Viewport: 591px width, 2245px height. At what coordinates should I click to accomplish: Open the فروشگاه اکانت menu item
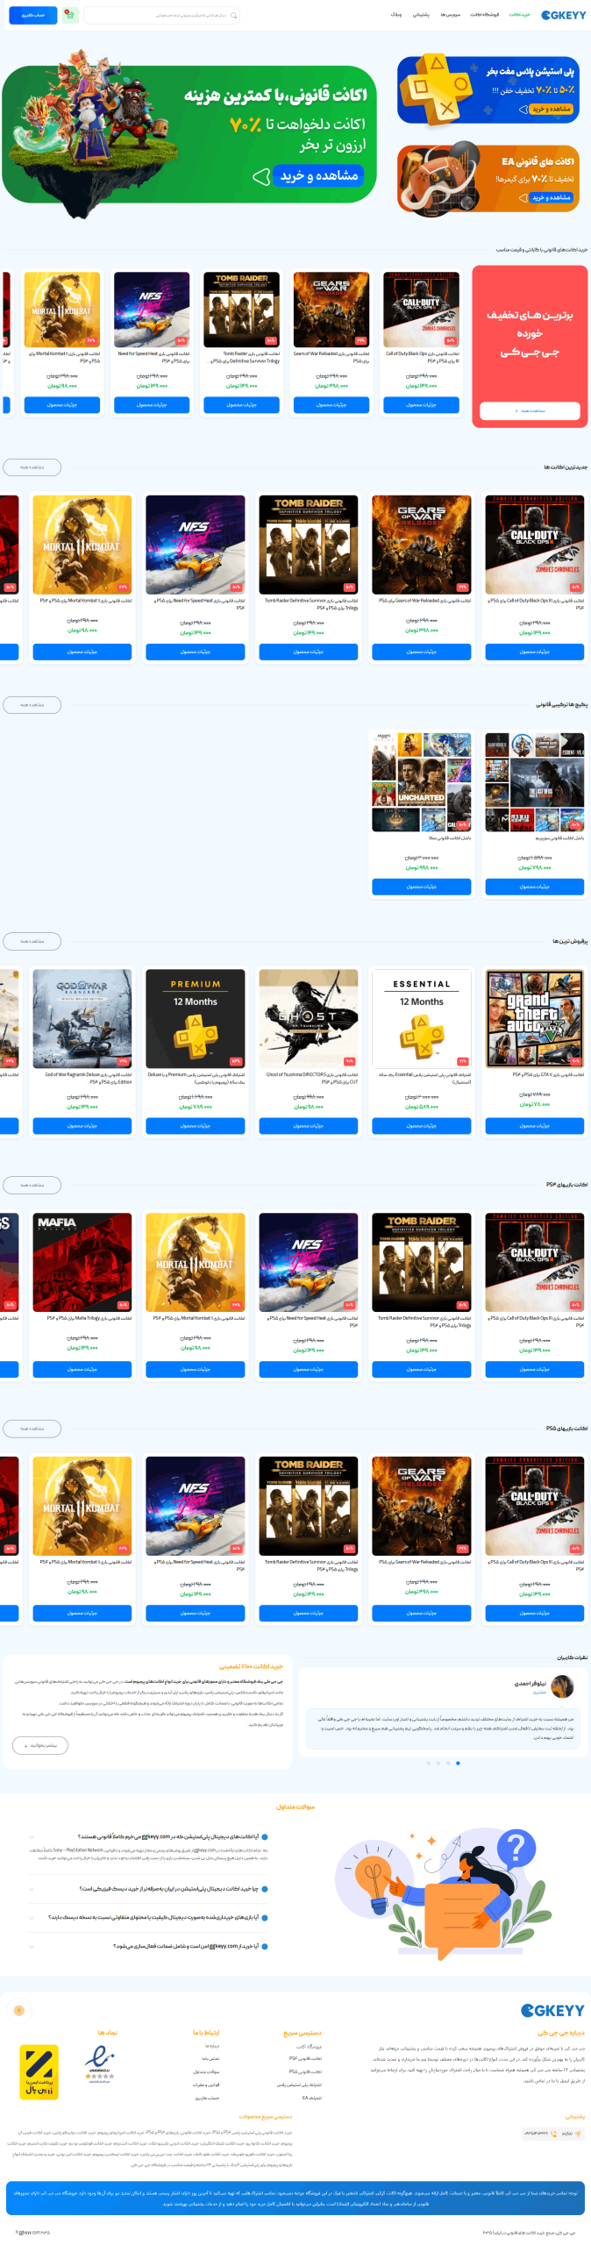pos(484,15)
